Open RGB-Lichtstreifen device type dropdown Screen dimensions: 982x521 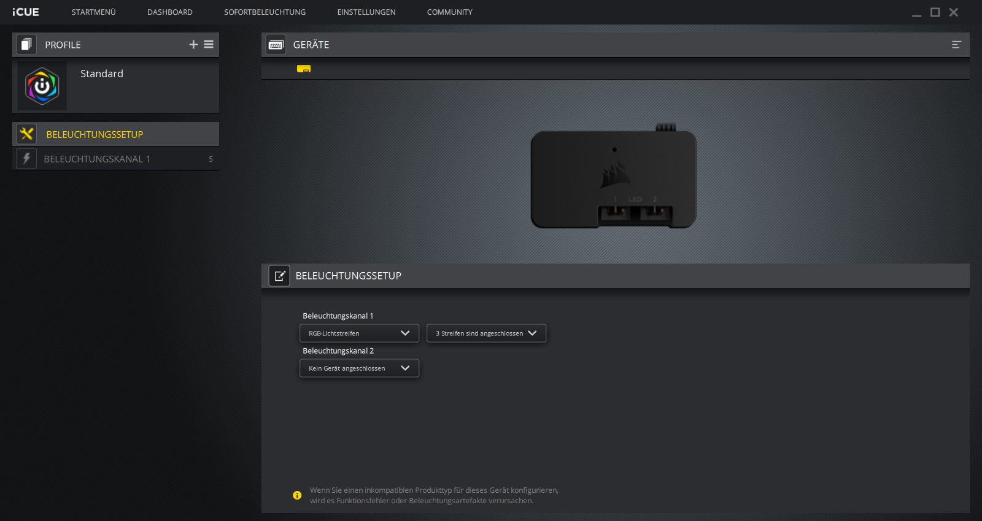pyautogui.click(x=359, y=333)
